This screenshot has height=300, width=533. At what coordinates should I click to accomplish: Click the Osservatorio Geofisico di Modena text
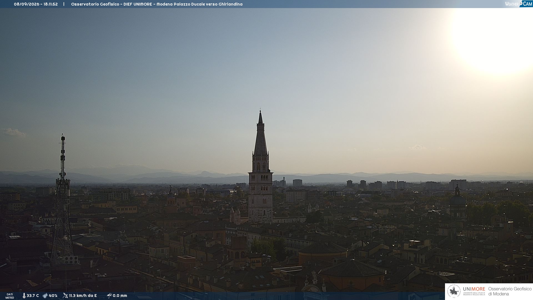(510, 291)
